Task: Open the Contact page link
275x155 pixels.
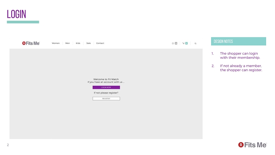Action: coord(100,43)
